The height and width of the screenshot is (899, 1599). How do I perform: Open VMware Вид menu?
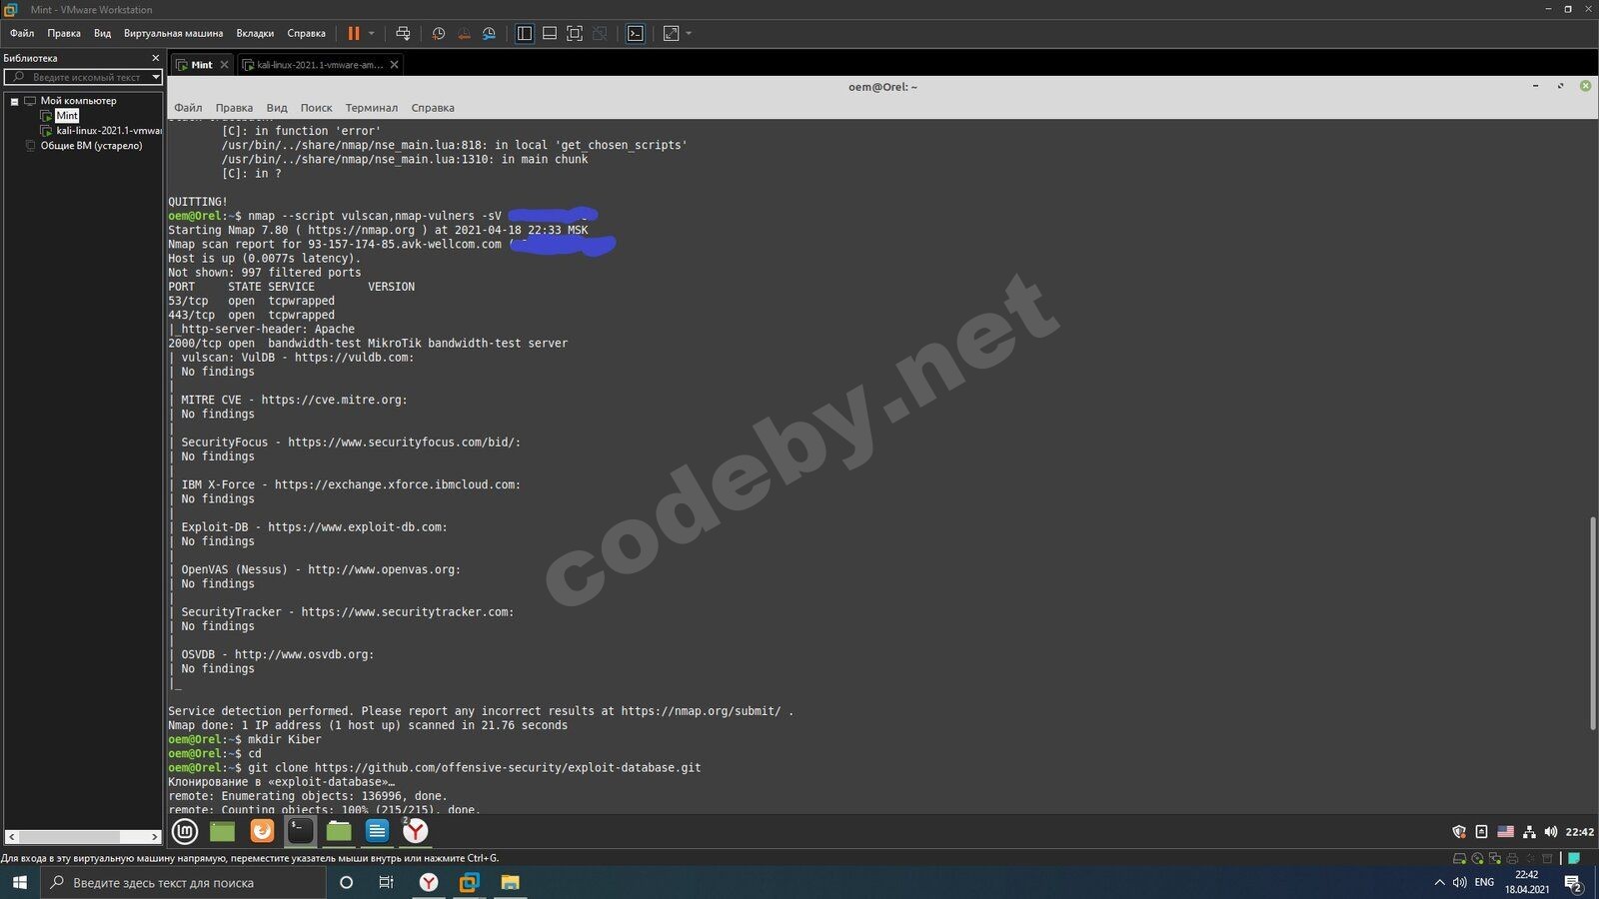tap(103, 33)
